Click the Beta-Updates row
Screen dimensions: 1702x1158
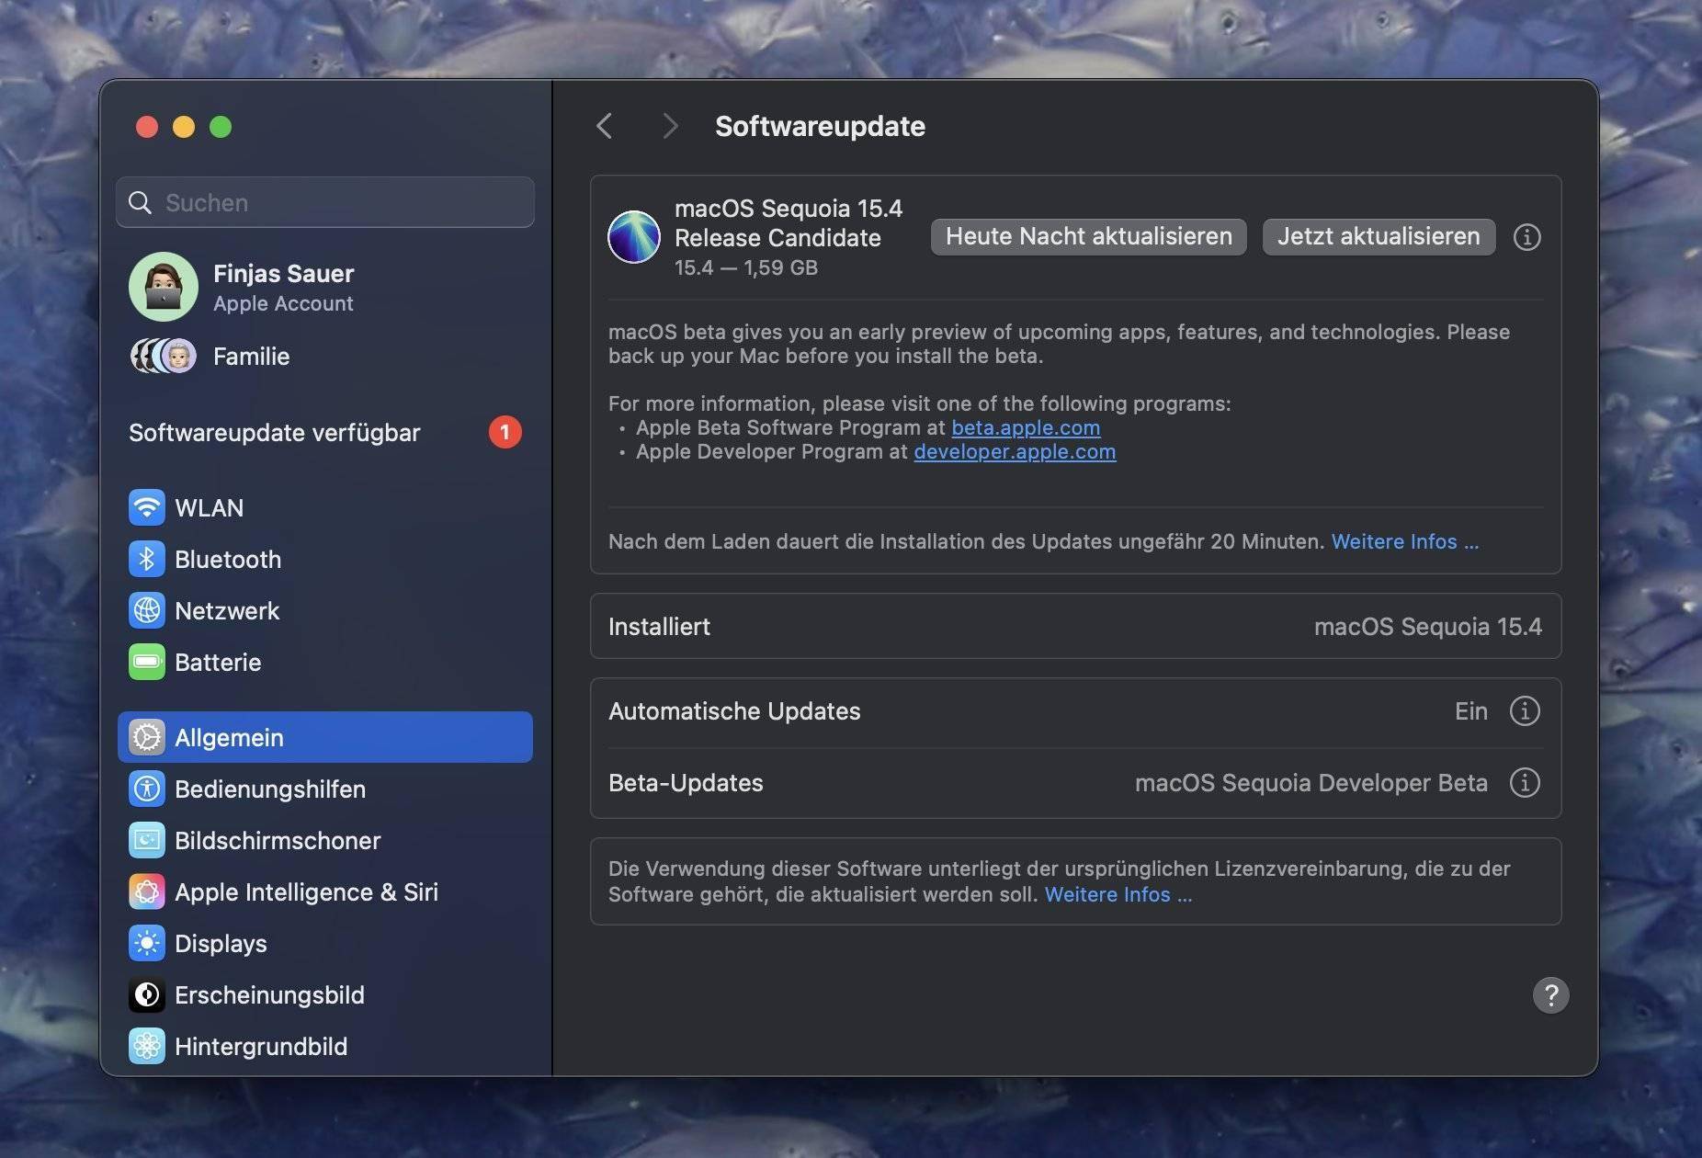pos(1075,783)
